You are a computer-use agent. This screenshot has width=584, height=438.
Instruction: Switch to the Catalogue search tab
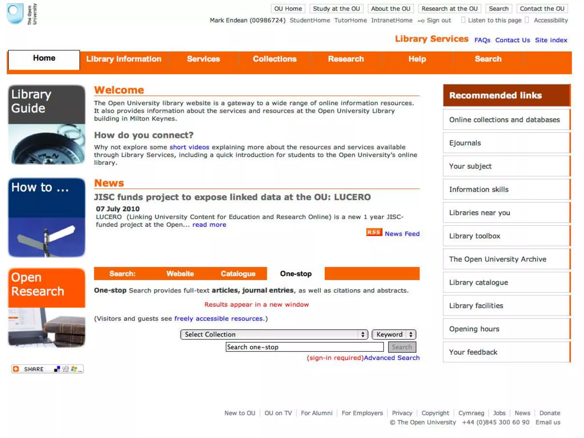pos(238,274)
